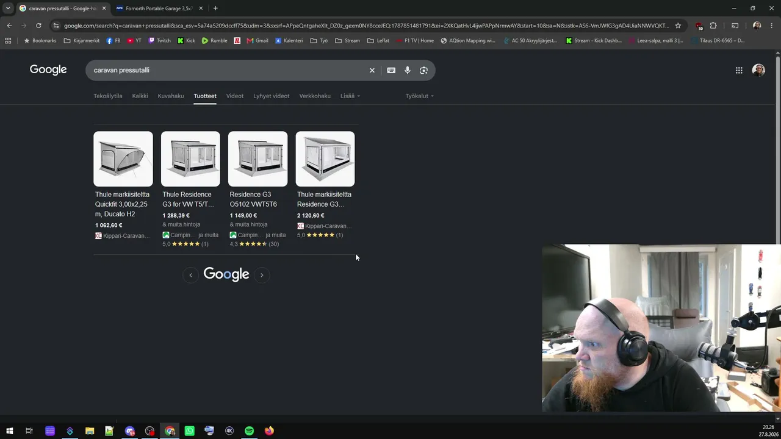Clear the search box with the X icon
Screen dimensions: 781x439
pyautogui.click(x=372, y=70)
